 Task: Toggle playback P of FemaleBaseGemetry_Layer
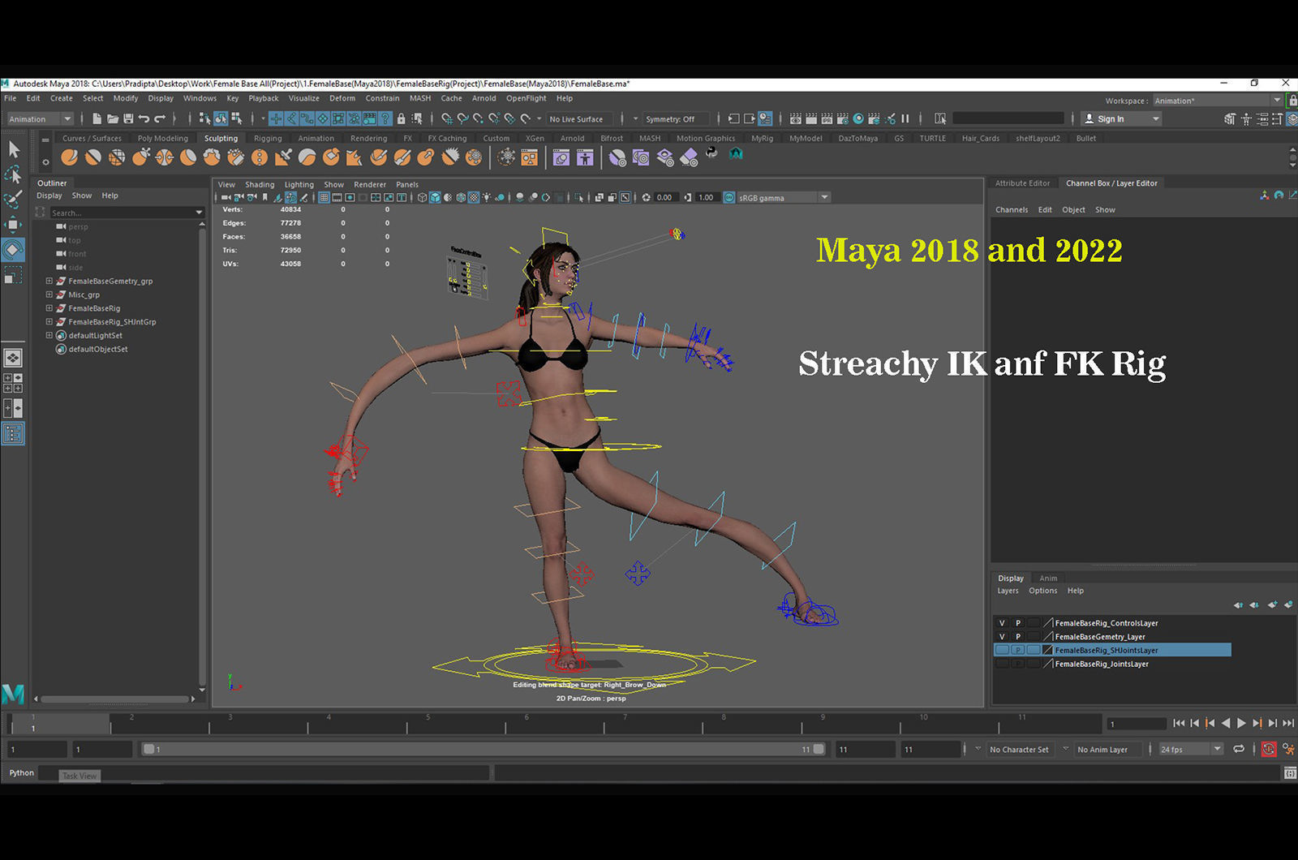point(1018,637)
